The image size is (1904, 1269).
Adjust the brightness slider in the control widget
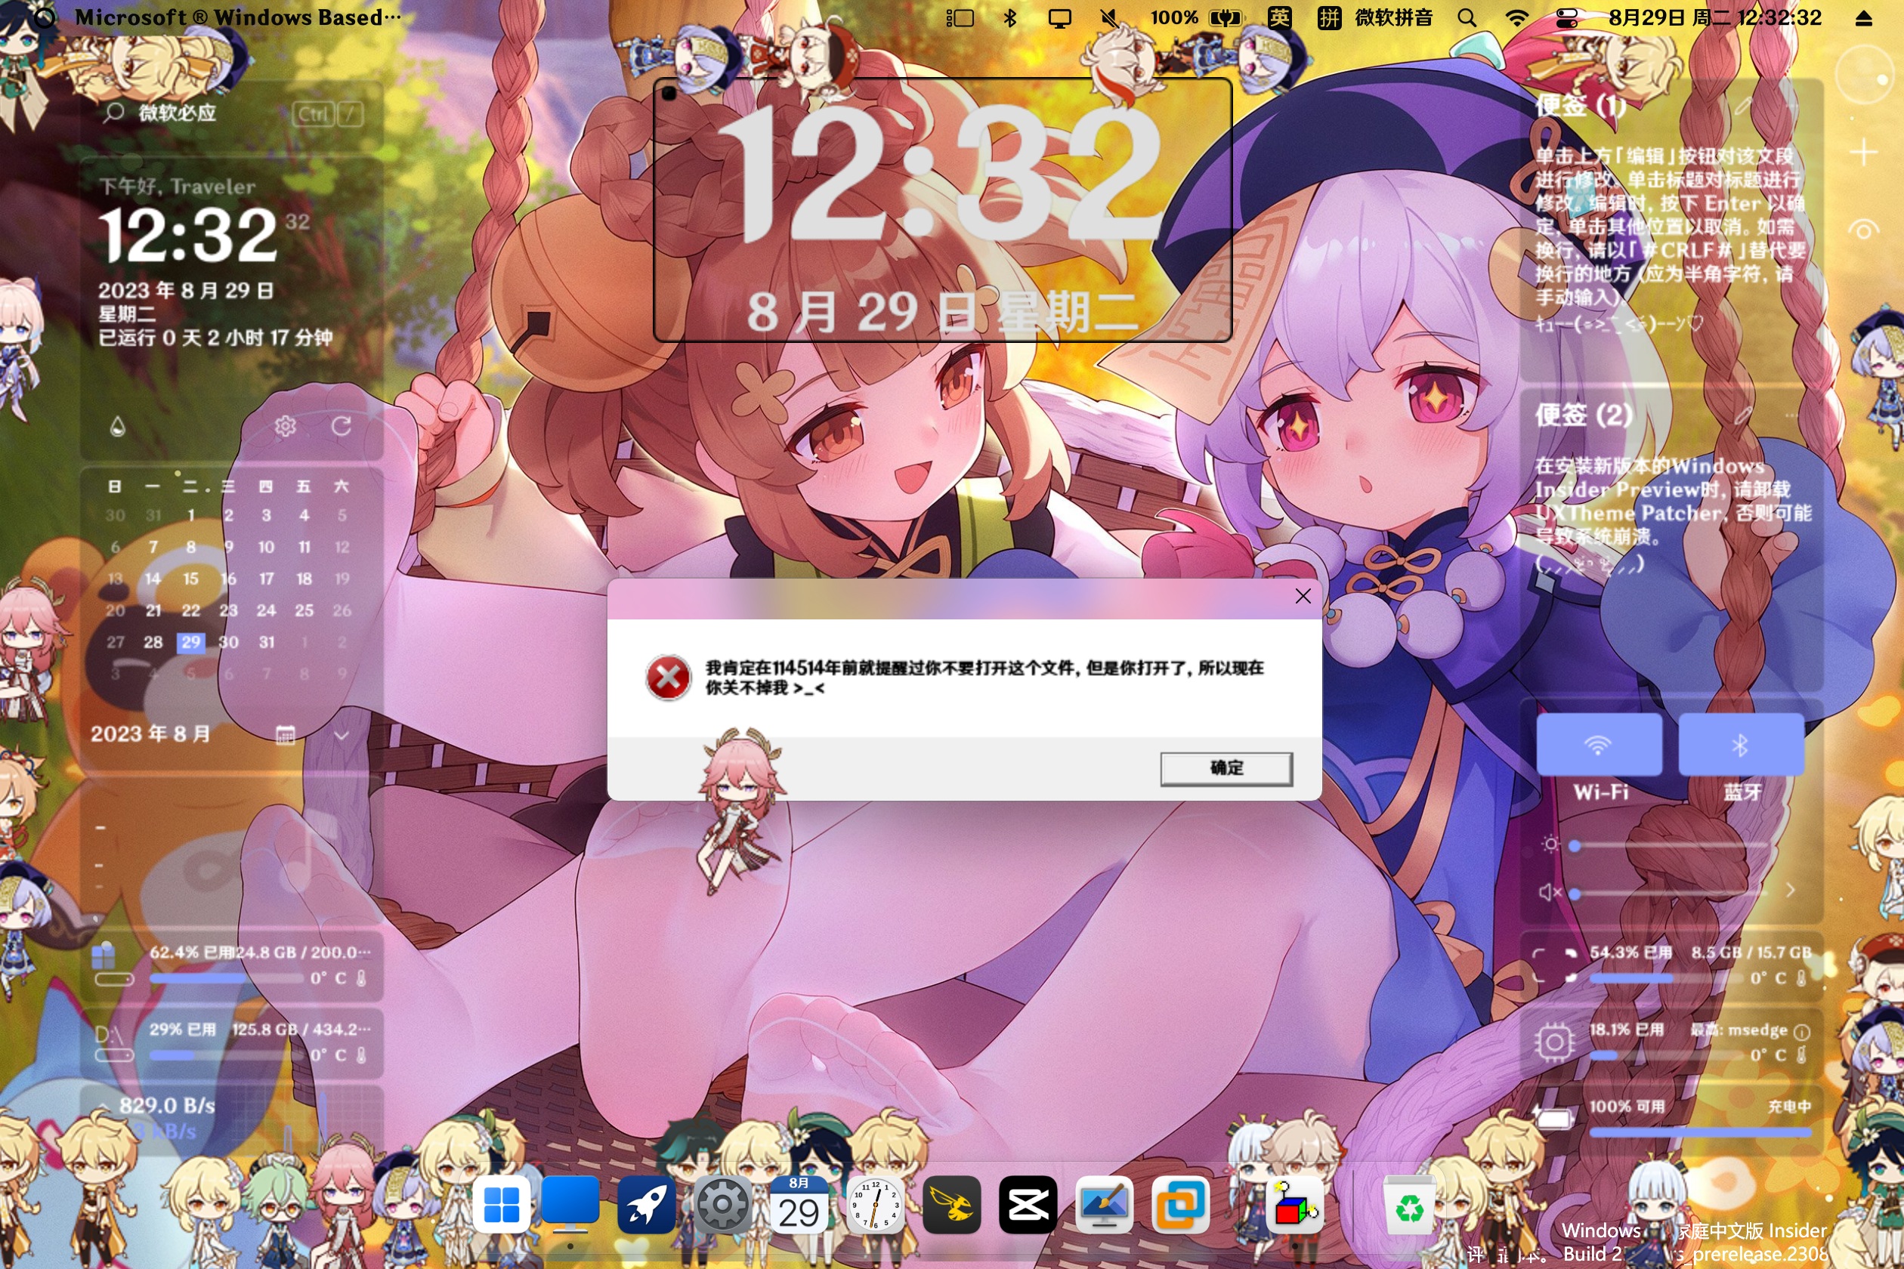pos(1669,846)
